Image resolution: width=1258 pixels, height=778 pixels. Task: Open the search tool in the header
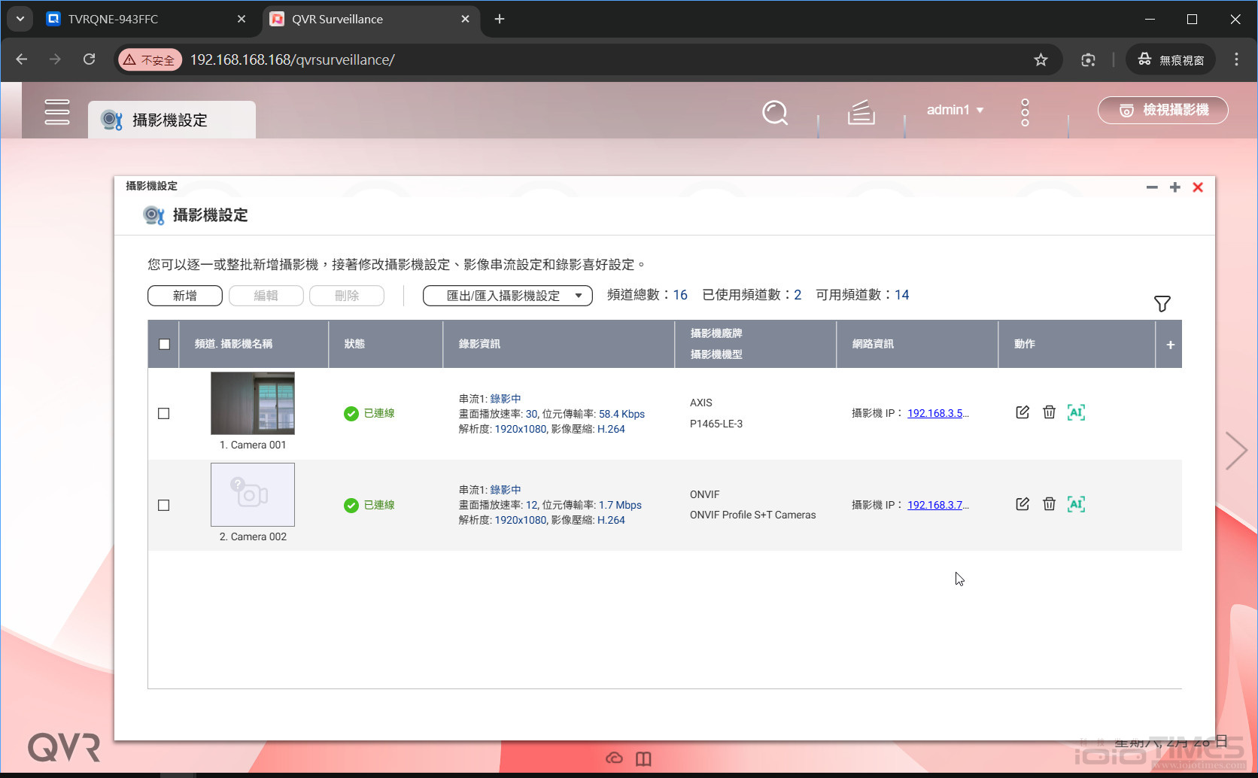774,112
